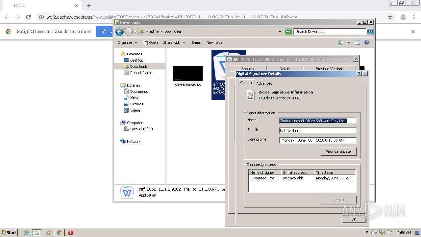Select Recent Places in navigation pane

tap(141, 73)
